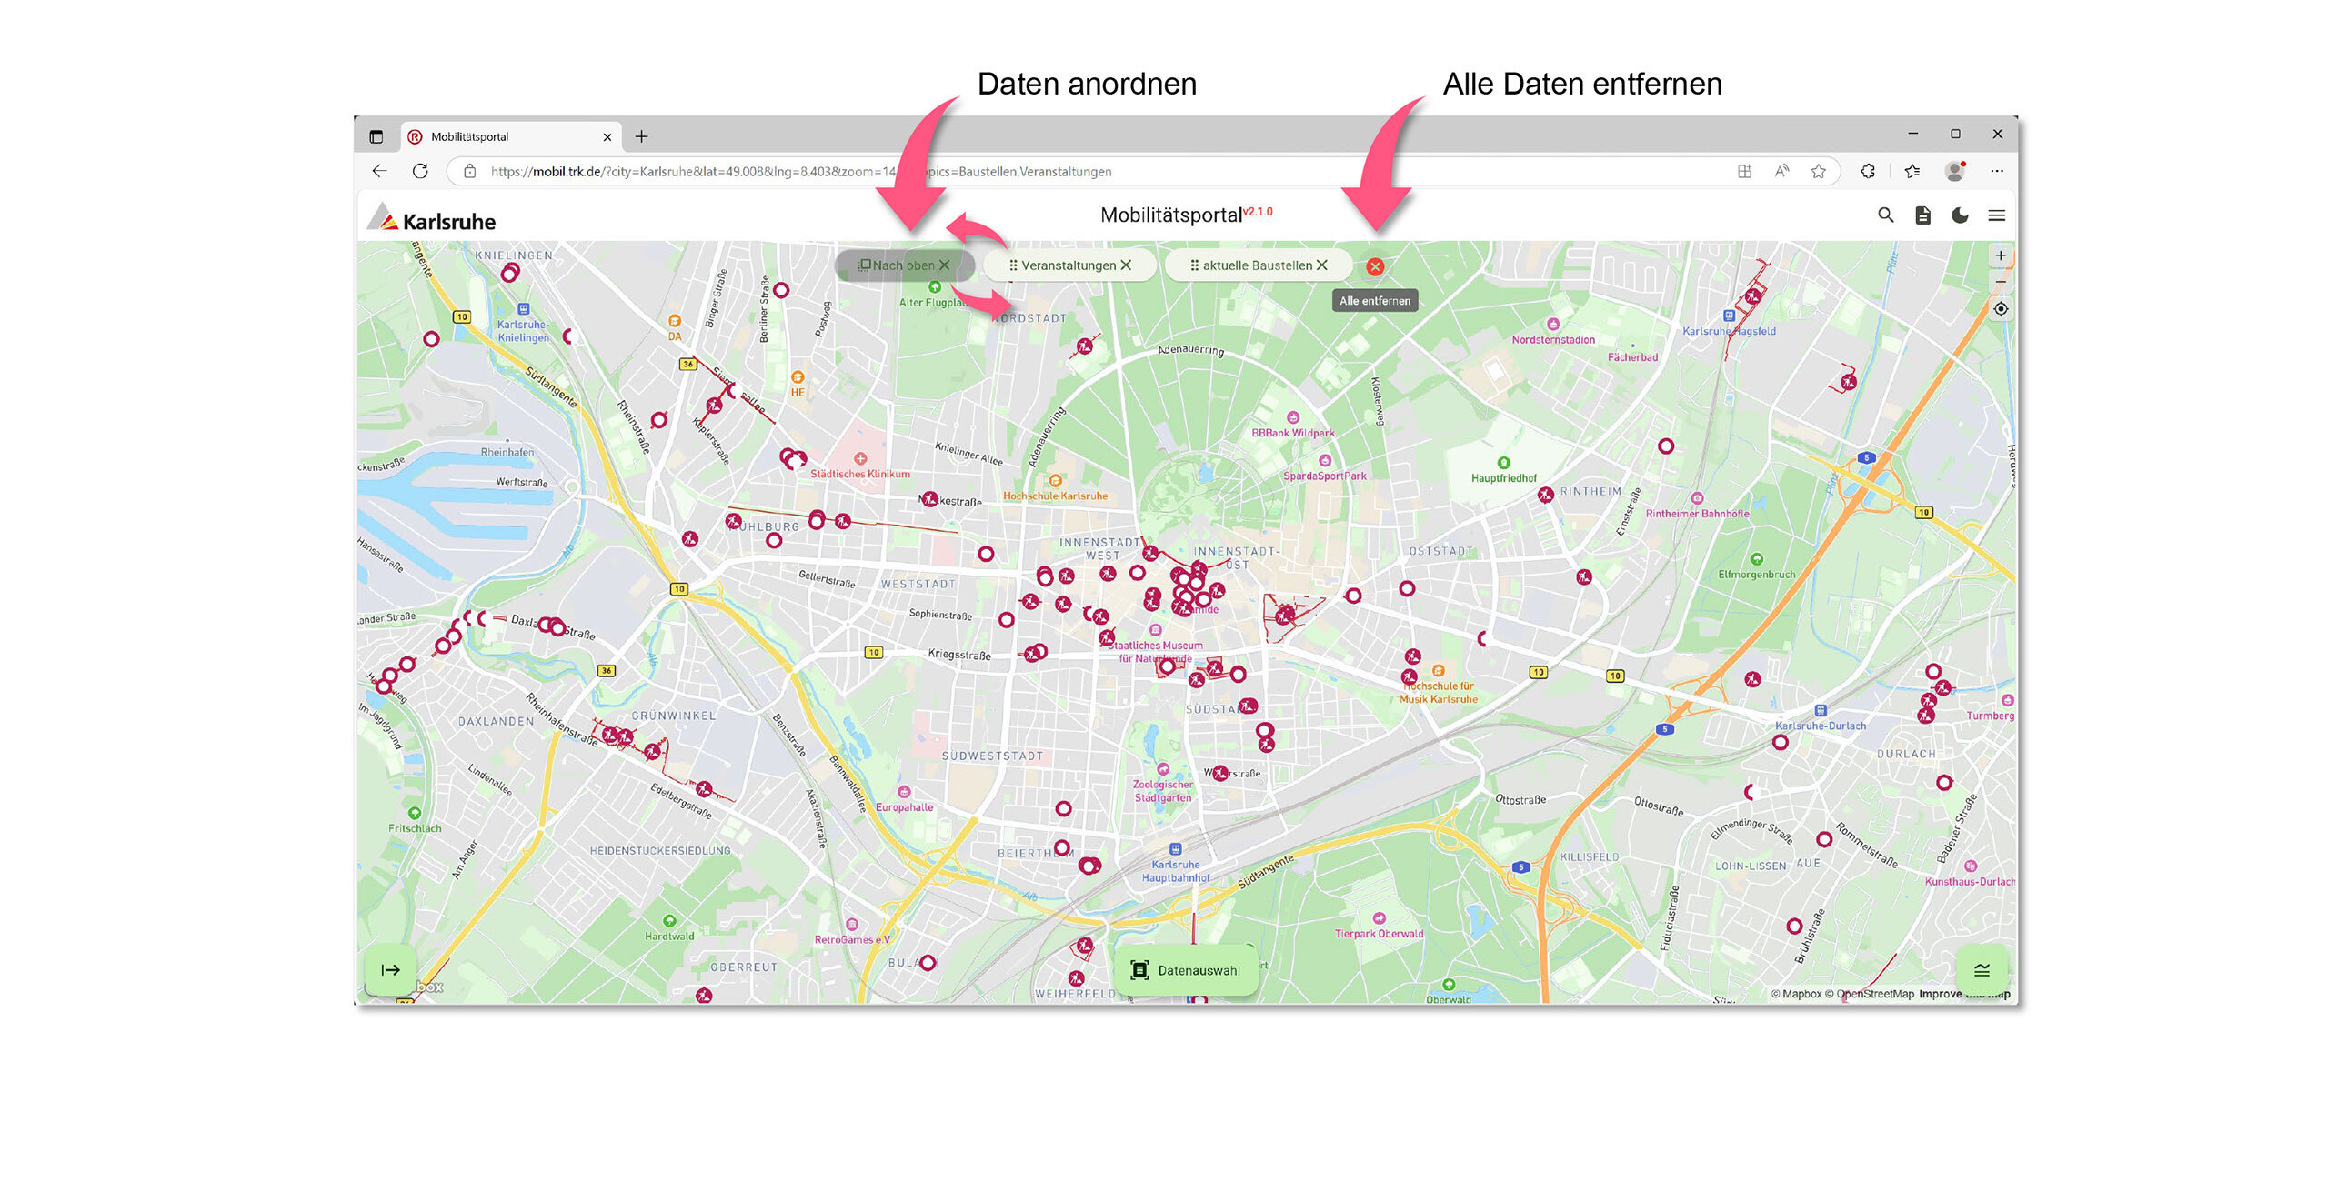2328x1182 pixels.
Task: Click the Karlsruhe logo
Action: 432,219
